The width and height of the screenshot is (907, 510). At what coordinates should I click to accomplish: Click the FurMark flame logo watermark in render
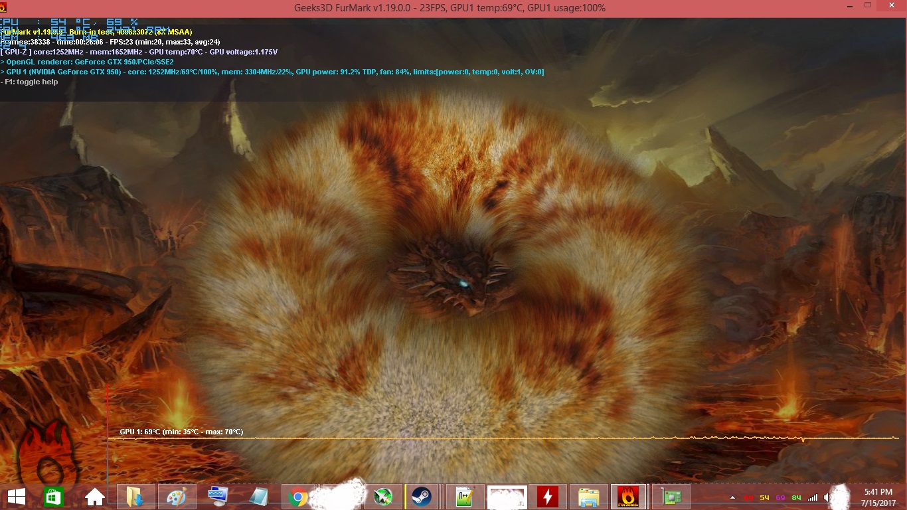[x=48, y=454]
